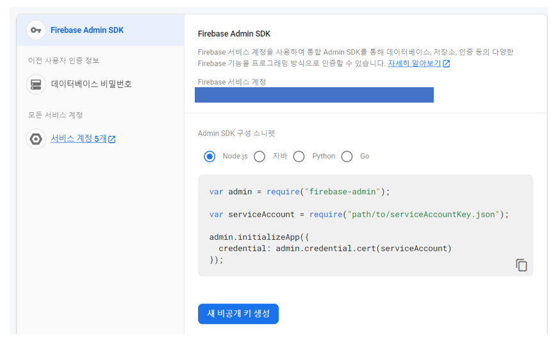
Task: Open the Firebase Admin SDK sidebar tab
Action: point(101,30)
